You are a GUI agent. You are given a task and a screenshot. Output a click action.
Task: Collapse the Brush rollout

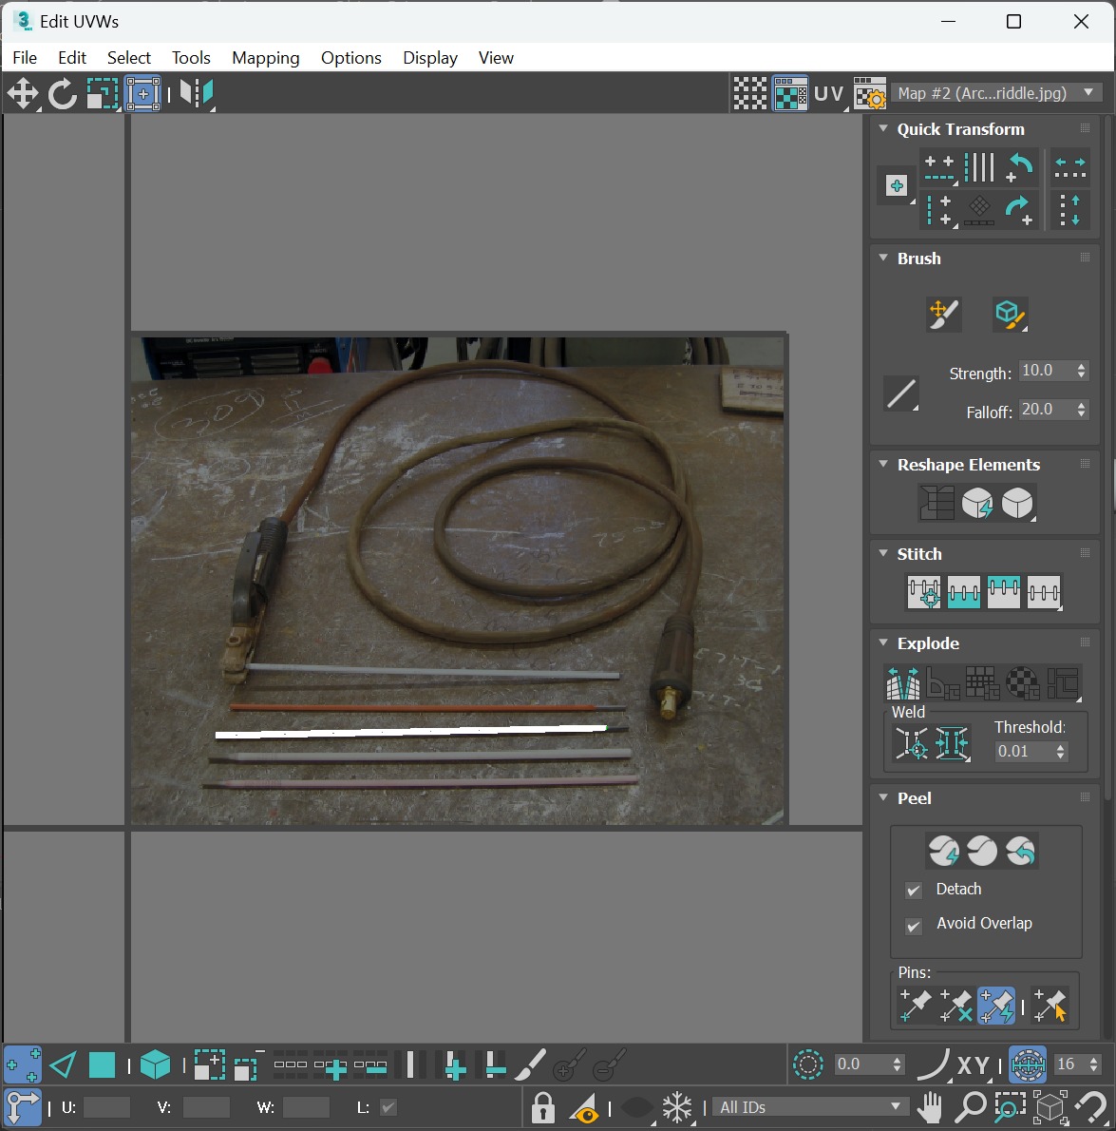pos(883,258)
